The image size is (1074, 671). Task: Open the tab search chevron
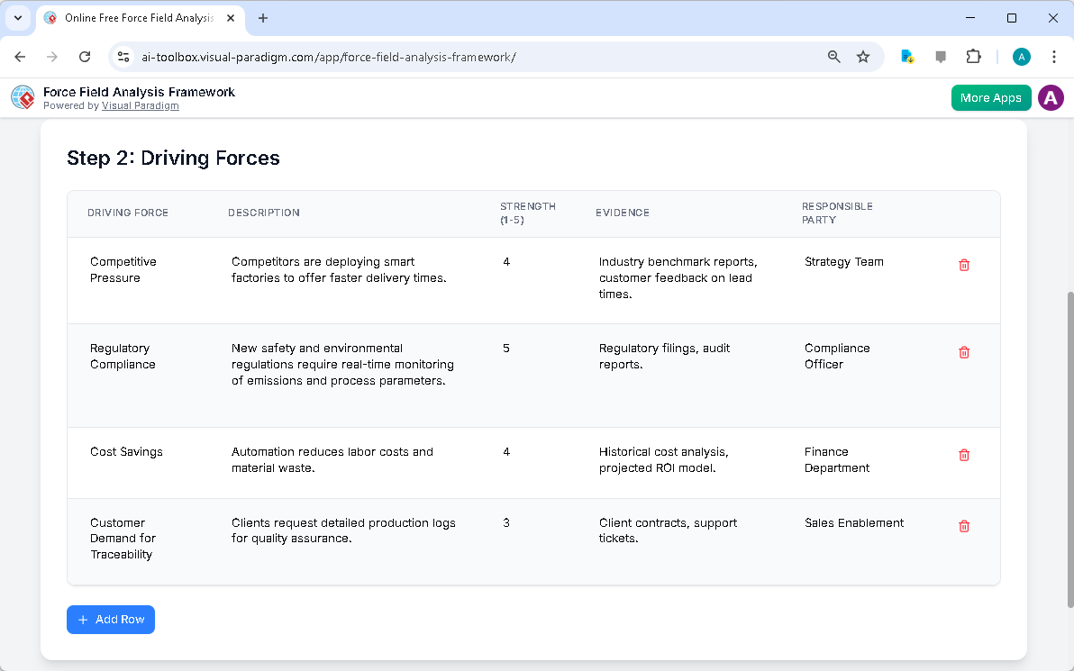click(x=17, y=18)
